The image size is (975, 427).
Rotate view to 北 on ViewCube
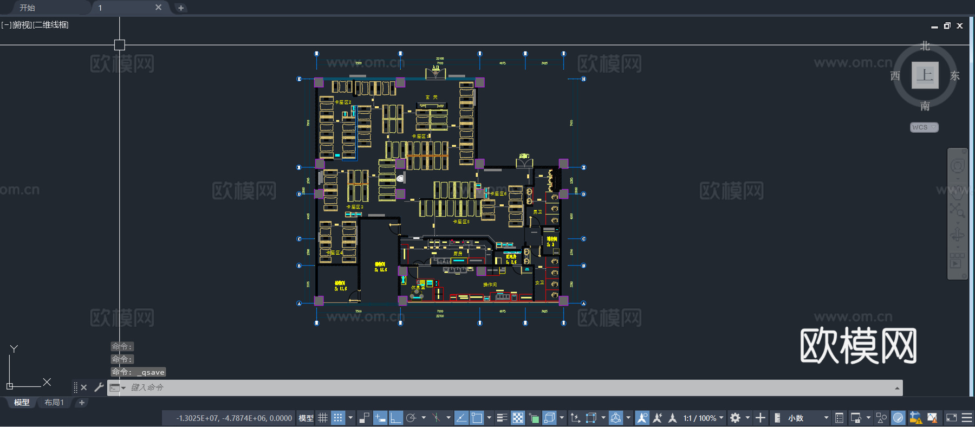point(925,46)
